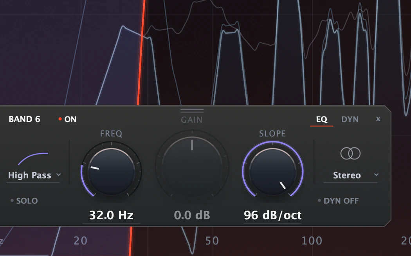The width and height of the screenshot is (411, 256).
Task: Click the SLOPE knob
Action: (x=272, y=172)
